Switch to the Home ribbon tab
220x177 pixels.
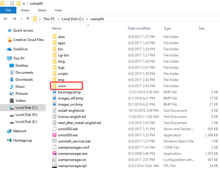[25, 10]
